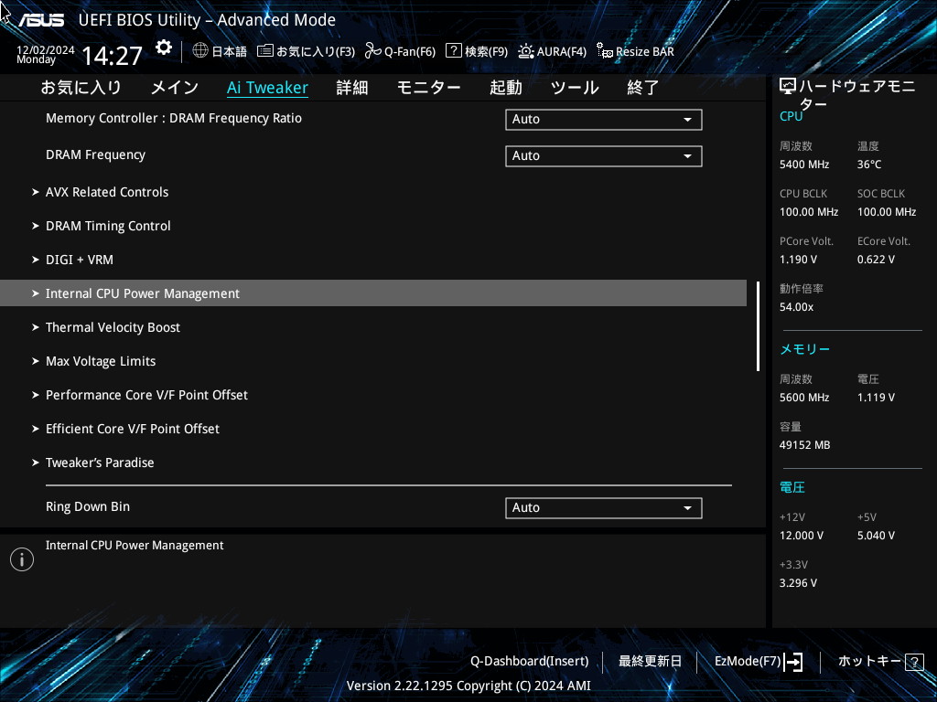Open AURA lighting icon
This screenshot has width=937, height=702.
pos(526,51)
